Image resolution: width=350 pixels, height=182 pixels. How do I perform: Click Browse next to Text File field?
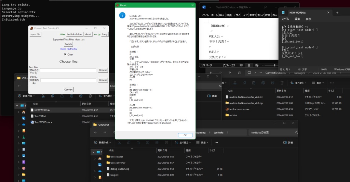point(103,70)
